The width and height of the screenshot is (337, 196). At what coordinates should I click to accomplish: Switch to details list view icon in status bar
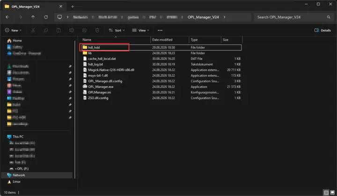[326, 192]
